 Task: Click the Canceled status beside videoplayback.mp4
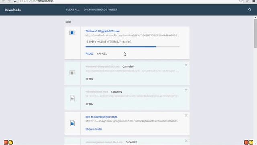pyautogui.click(x=116, y=92)
